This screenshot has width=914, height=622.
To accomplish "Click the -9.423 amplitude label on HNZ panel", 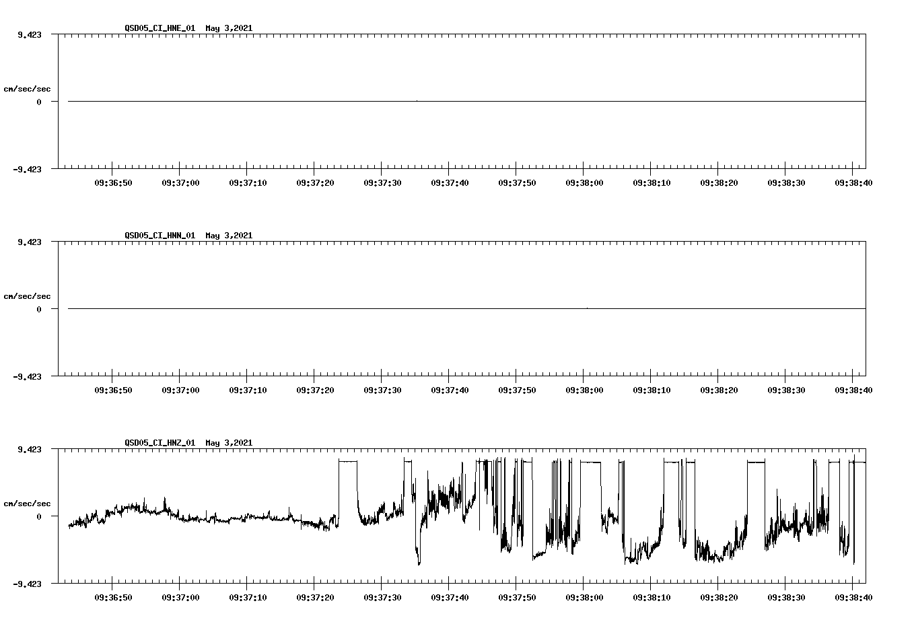I will (28, 584).
